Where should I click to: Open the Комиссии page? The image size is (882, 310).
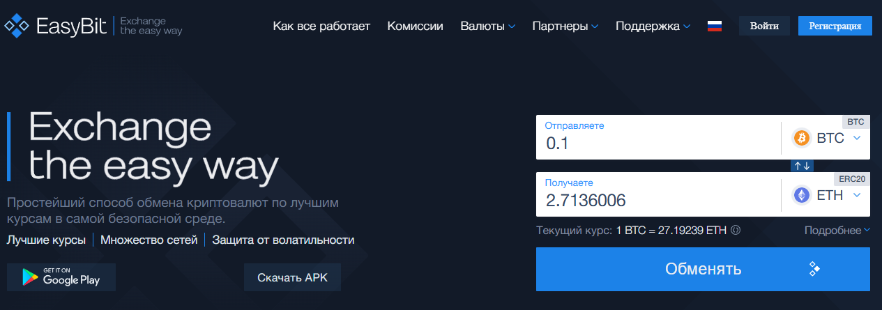click(415, 26)
